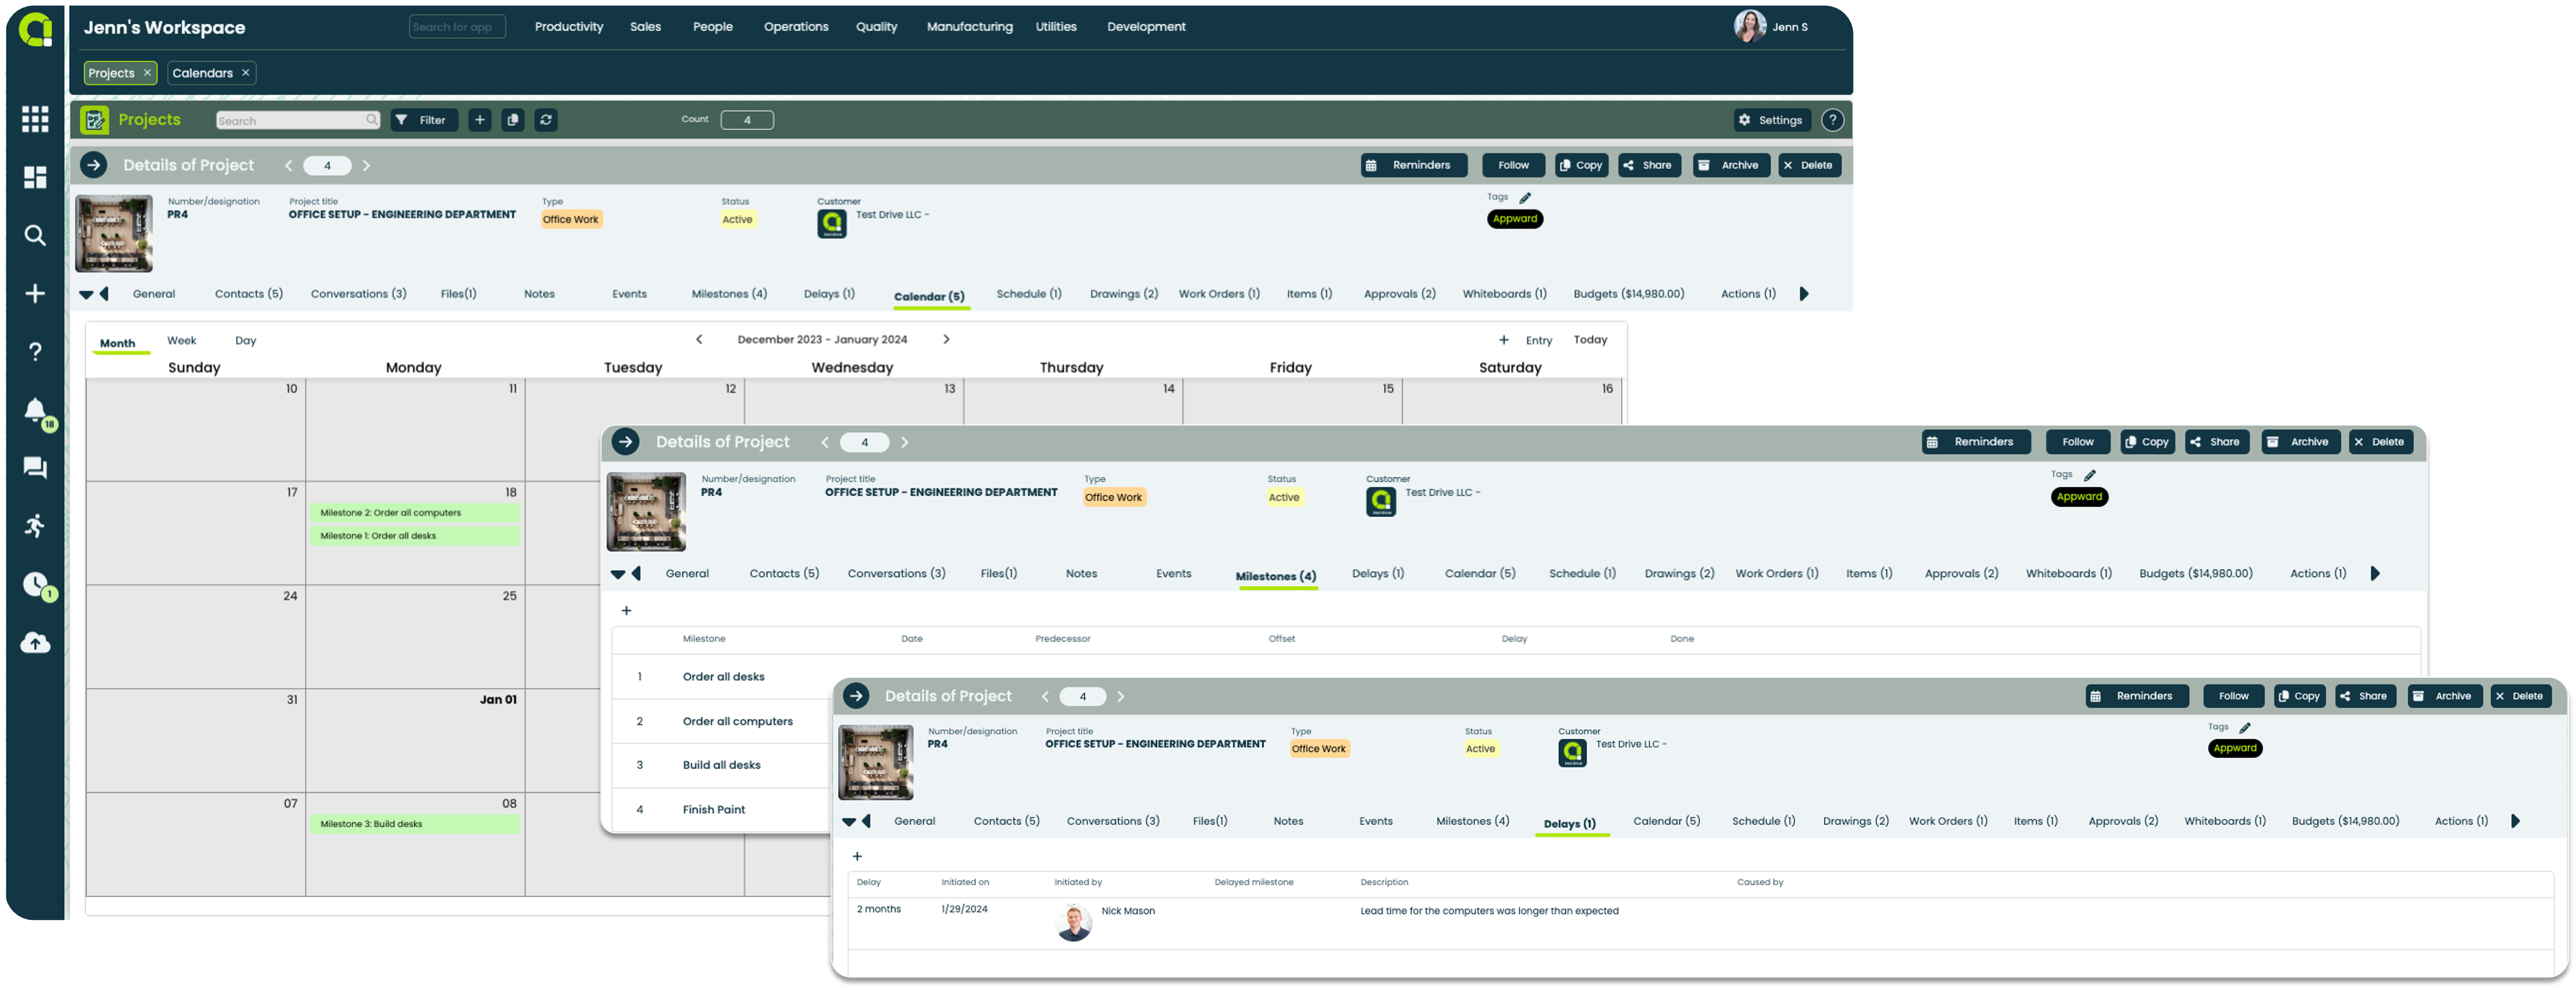This screenshot has width=2576, height=990.
Task: Switch to Week calendar view
Action: 182,341
